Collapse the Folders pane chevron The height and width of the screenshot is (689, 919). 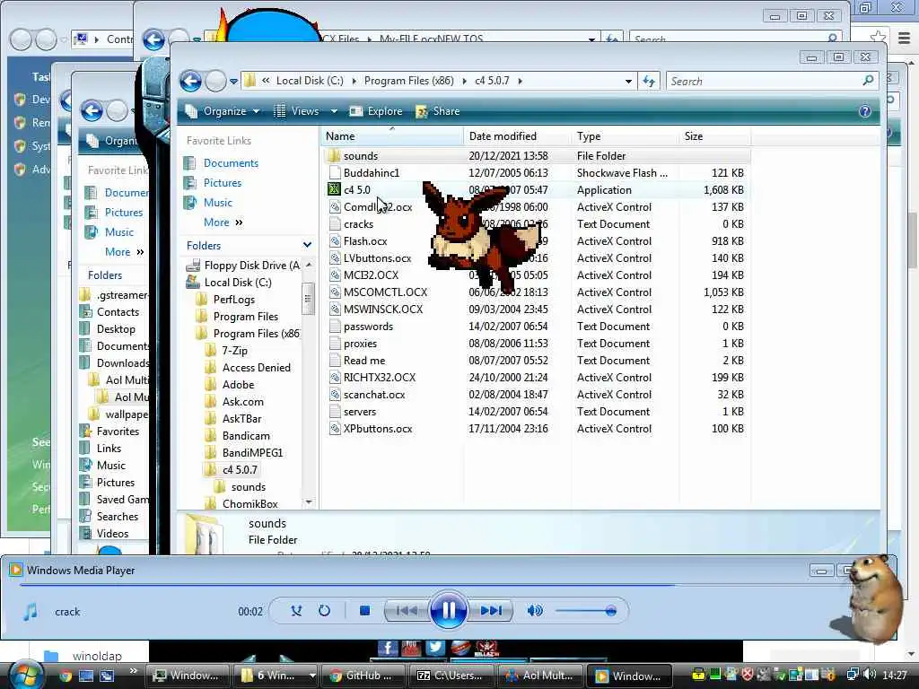[307, 245]
